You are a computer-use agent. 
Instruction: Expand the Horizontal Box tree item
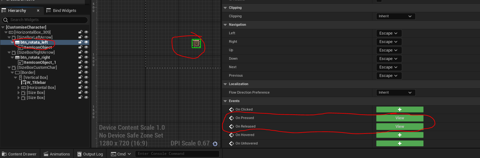pos(19,87)
